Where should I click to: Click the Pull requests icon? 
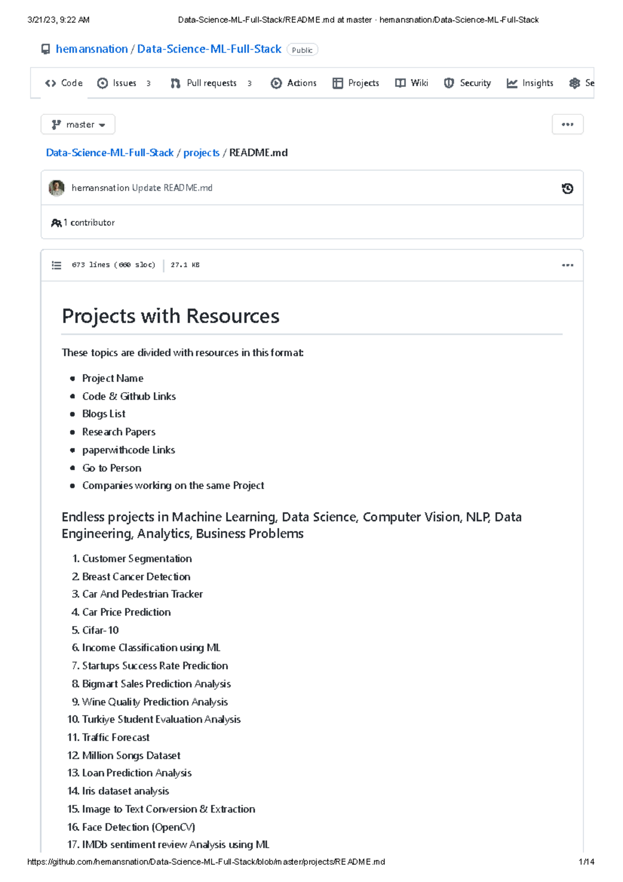174,83
